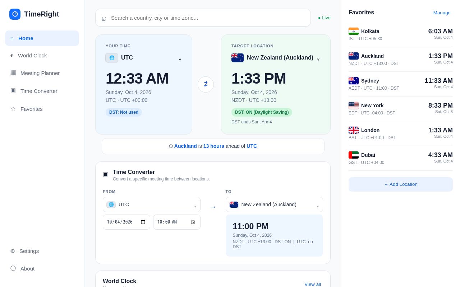This screenshot has height=287, width=460.
Task: Click the US flag next to New York
Action: coord(354,105)
